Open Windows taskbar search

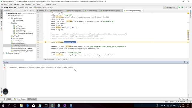pos(9,105)
